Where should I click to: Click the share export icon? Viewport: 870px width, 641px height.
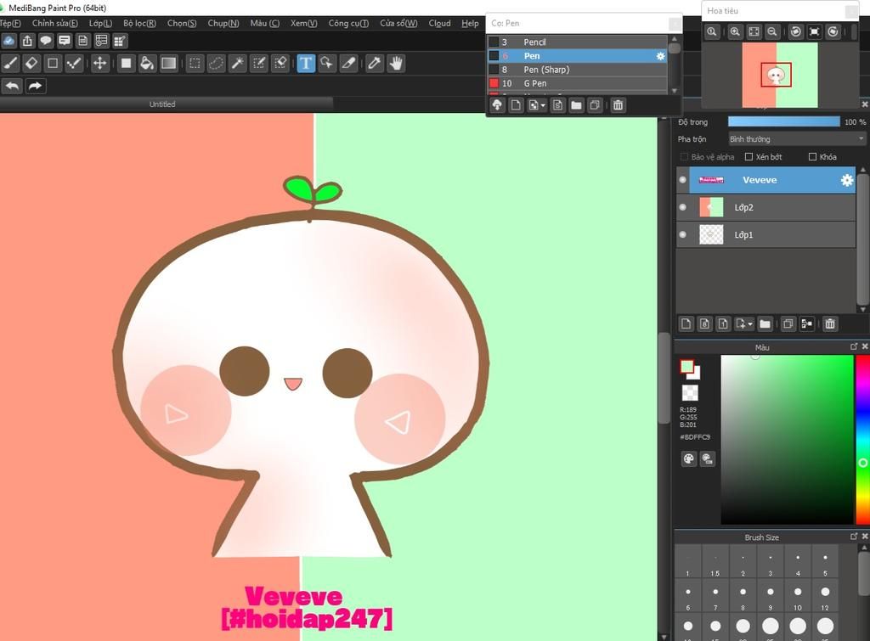(x=27, y=41)
